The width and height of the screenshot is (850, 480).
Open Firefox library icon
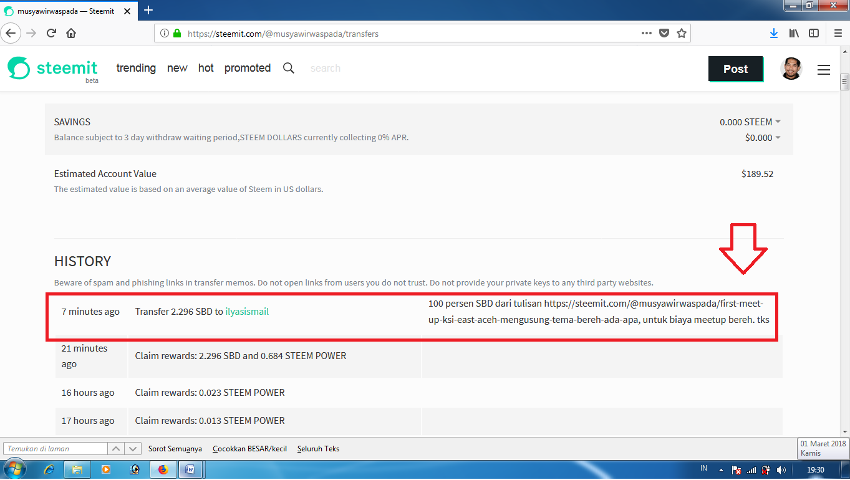pos(794,33)
